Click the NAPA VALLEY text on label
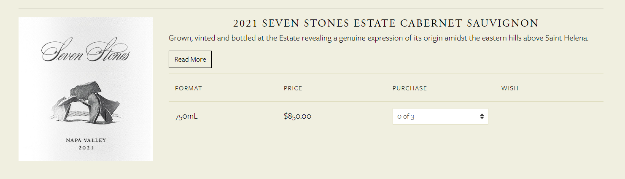 point(86,140)
